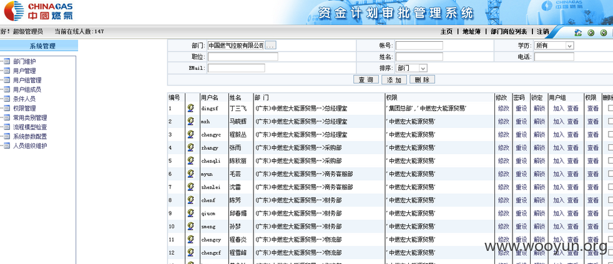
Task: Click the user icon in the chengyc row
Action: click(x=190, y=134)
